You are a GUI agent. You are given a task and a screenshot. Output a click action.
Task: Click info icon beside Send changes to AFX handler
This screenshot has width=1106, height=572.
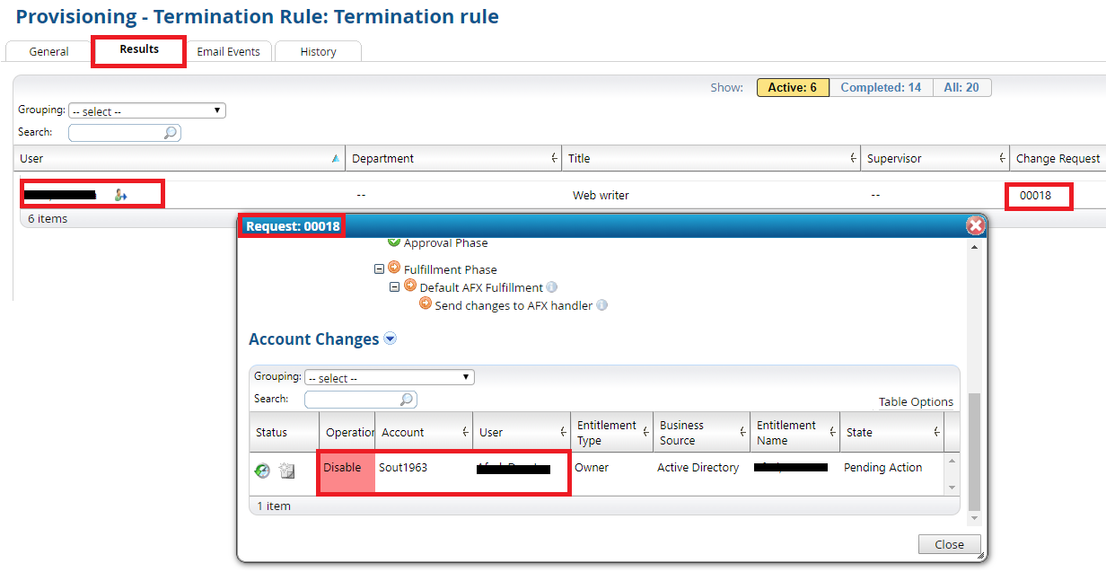pos(602,305)
